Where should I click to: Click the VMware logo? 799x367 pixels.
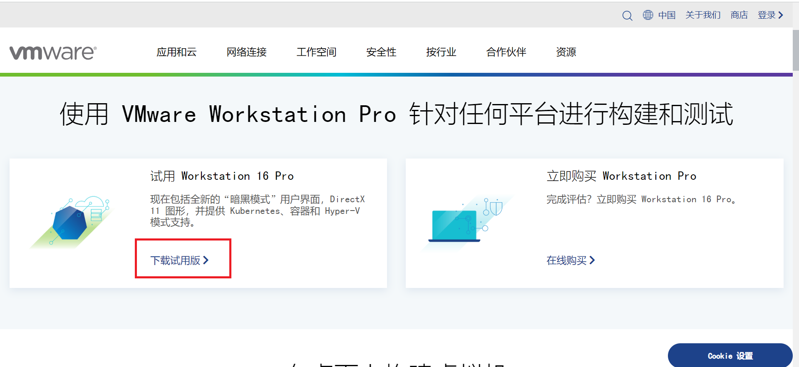(53, 52)
